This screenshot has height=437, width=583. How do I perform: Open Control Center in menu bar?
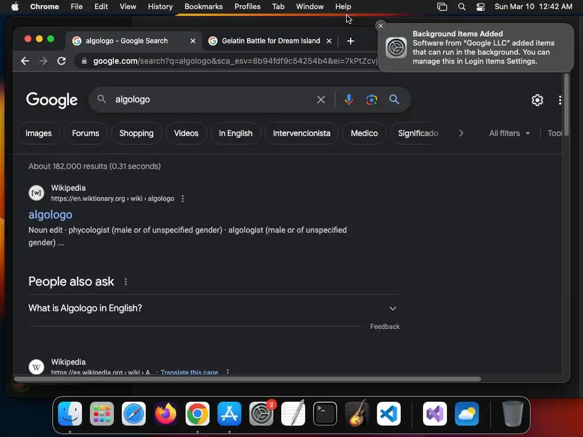tap(481, 7)
